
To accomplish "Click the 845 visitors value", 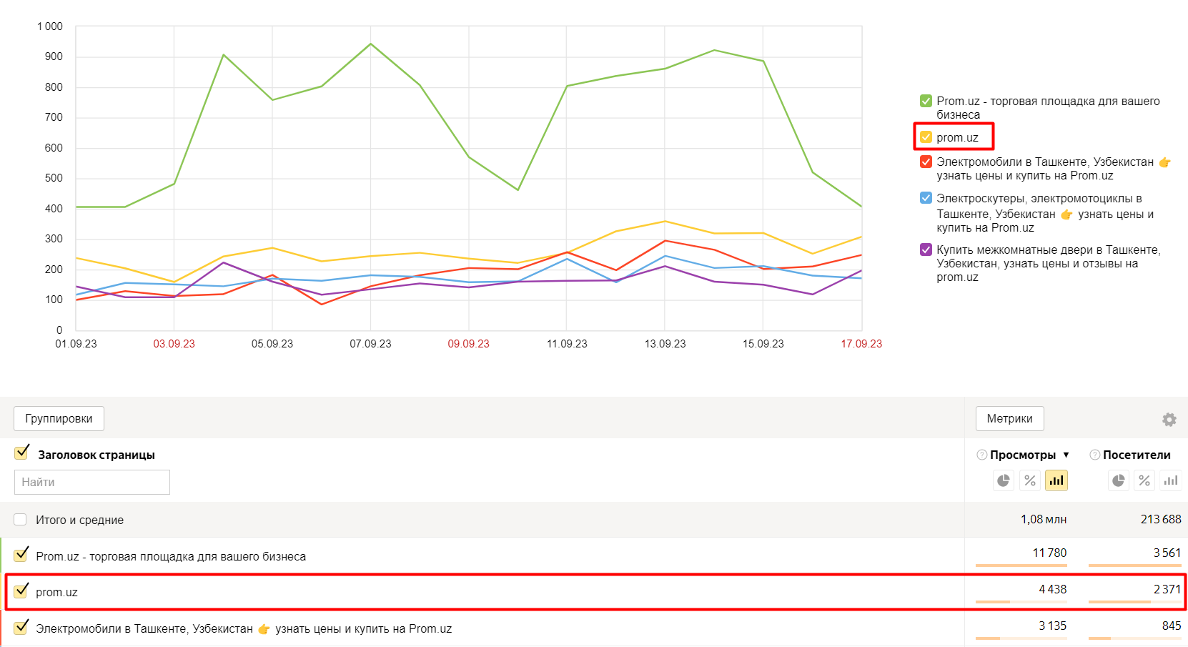I will click(x=1172, y=626).
